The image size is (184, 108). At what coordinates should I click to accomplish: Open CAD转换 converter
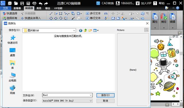coord(105,3)
